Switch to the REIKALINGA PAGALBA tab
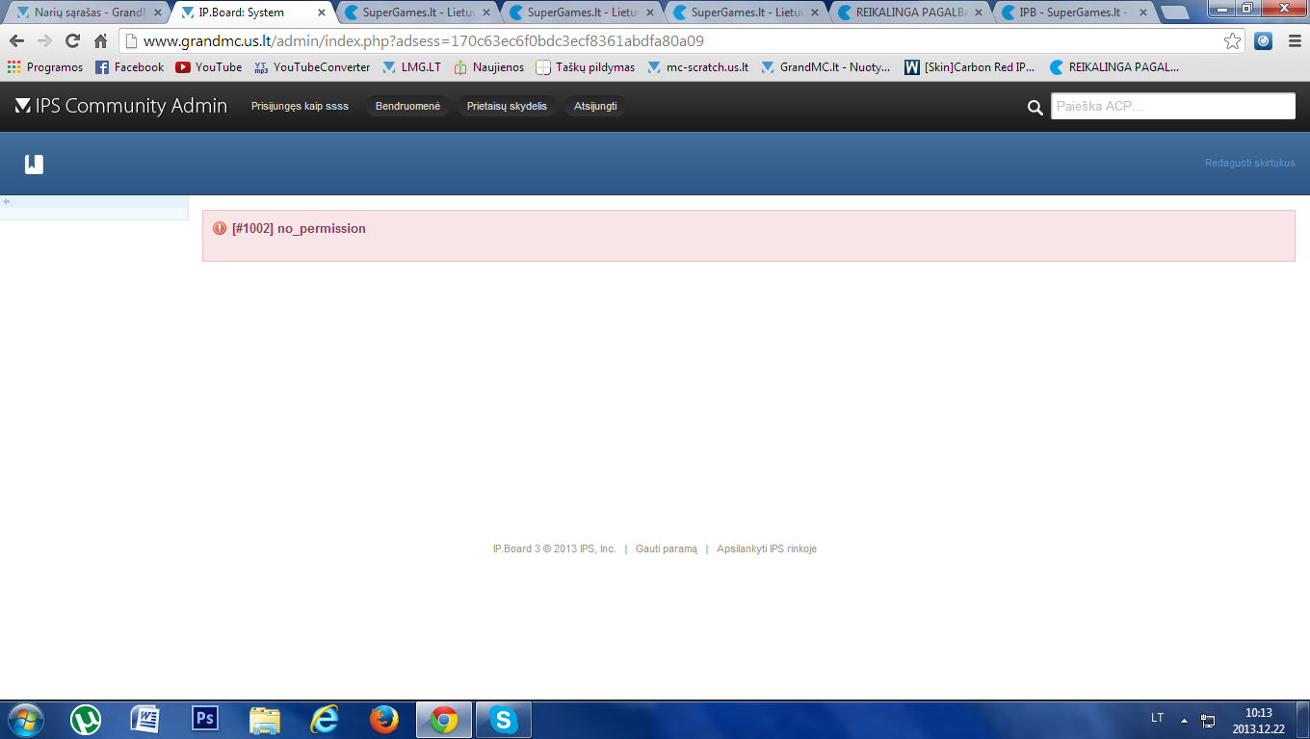The width and height of the screenshot is (1310, 739). (910, 13)
